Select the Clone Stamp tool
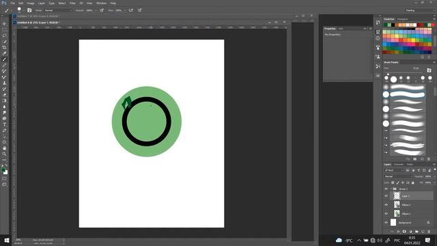 pyautogui.click(x=4, y=83)
